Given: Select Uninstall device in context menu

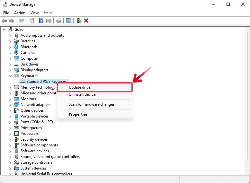Looking at the screenshot, I should pos(82,94).
